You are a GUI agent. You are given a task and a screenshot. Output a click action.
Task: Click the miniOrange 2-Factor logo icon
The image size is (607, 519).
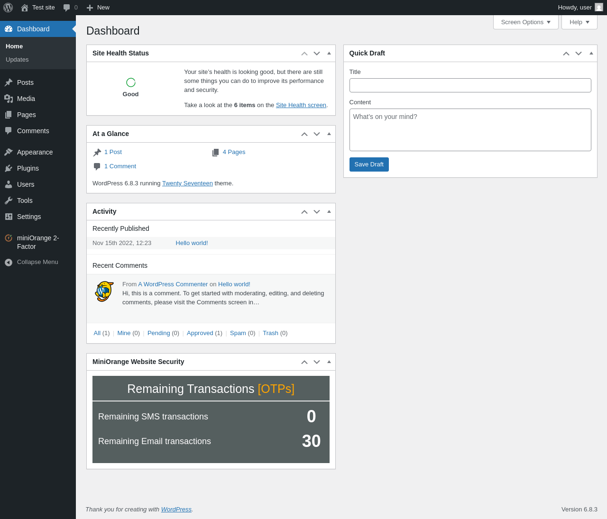[9, 238]
